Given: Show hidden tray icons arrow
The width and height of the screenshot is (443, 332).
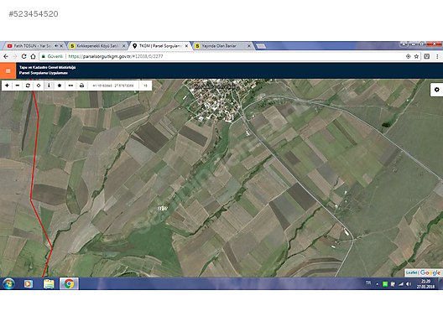Looking at the screenshot, I should pyautogui.click(x=378, y=284).
